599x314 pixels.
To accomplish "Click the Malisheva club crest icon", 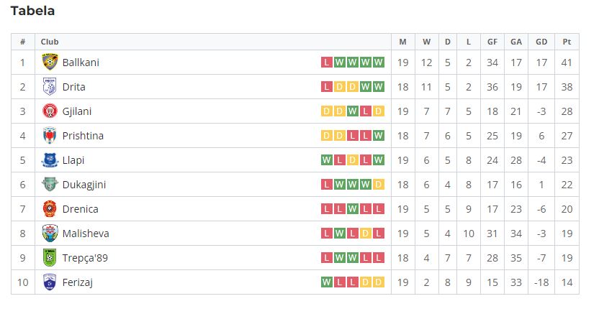I will pyautogui.click(x=50, y=233).
